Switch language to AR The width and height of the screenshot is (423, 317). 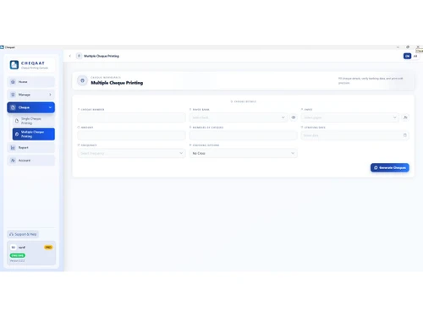(415, 56)
